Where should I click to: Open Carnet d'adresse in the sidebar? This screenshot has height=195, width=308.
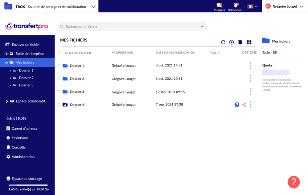(24, 129)
